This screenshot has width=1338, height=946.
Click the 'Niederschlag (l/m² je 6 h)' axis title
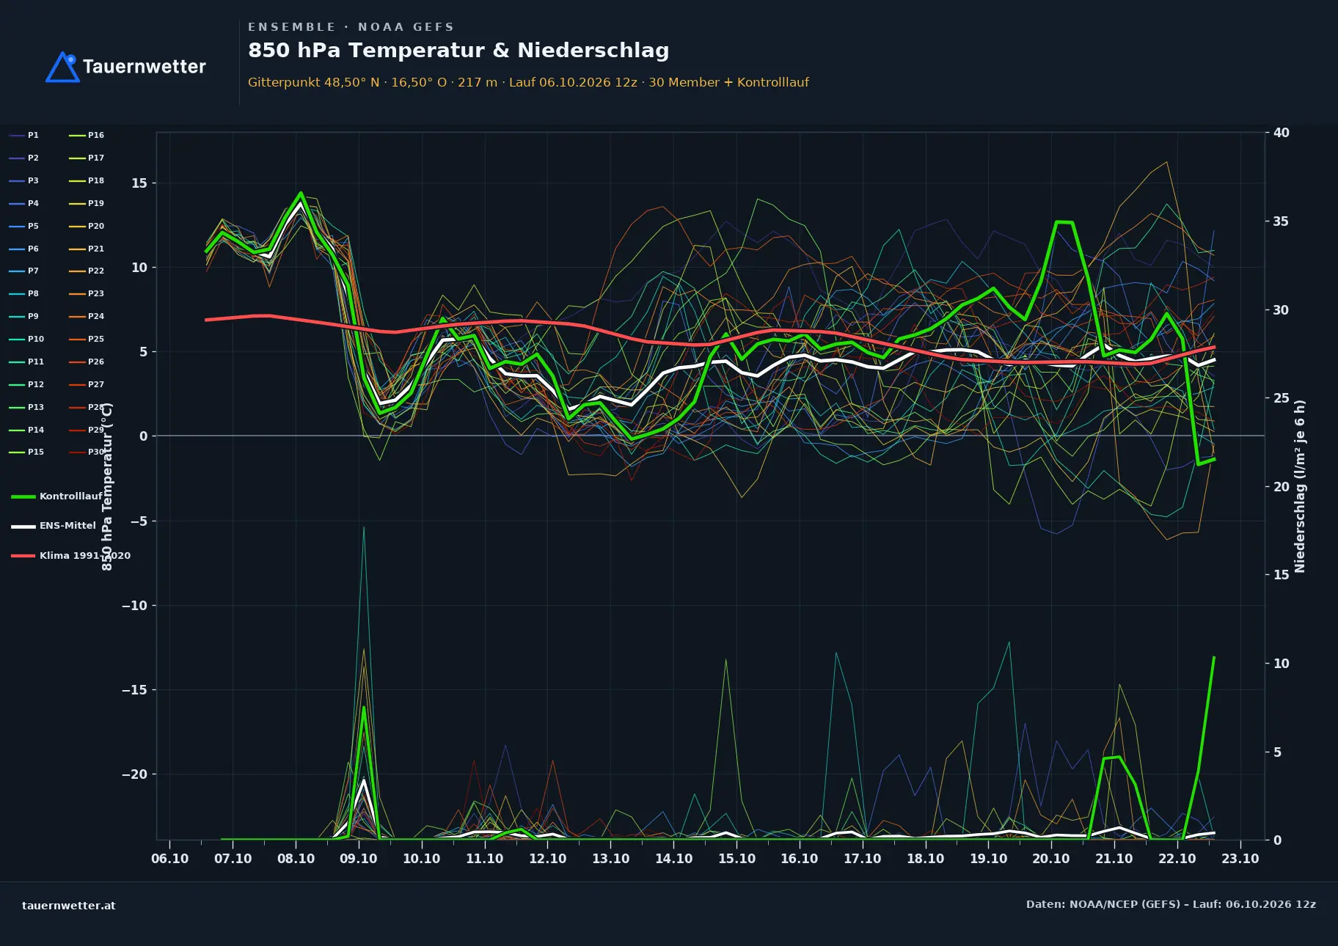tap(1301, 486)
